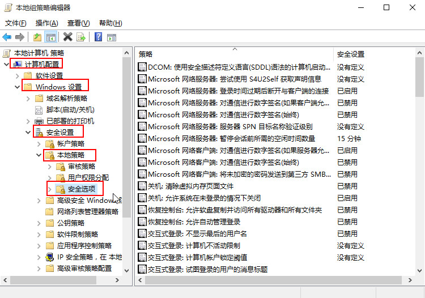Expand the 审核策略 tree node
This screenshot has height=298, width=425.
point(49,166)
